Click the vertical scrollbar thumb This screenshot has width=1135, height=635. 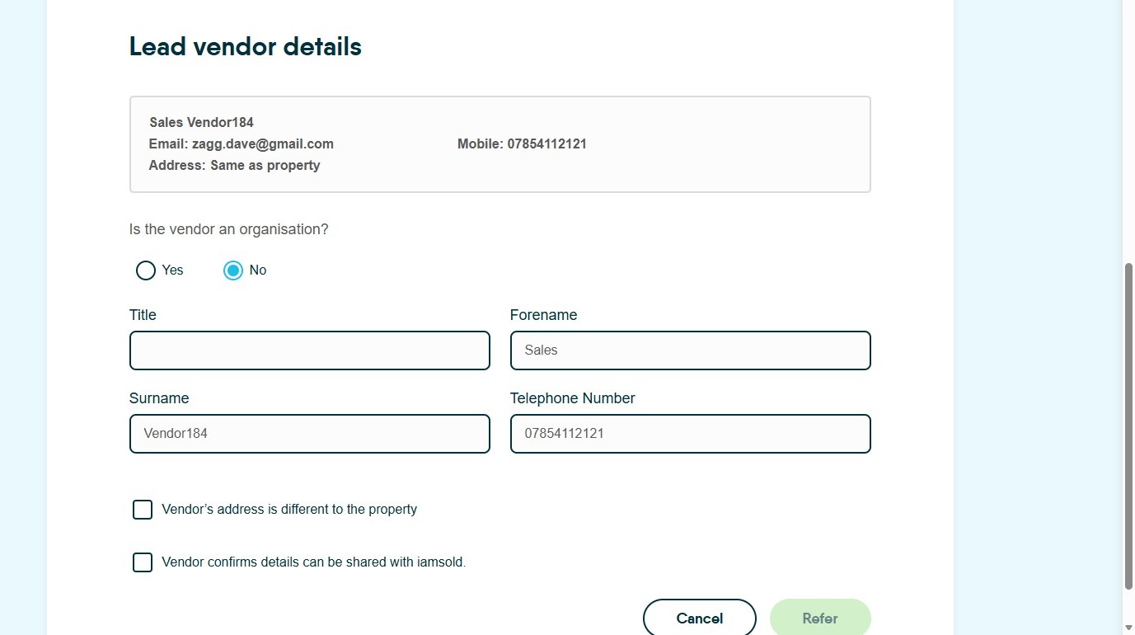click(x=1128, y=426)
